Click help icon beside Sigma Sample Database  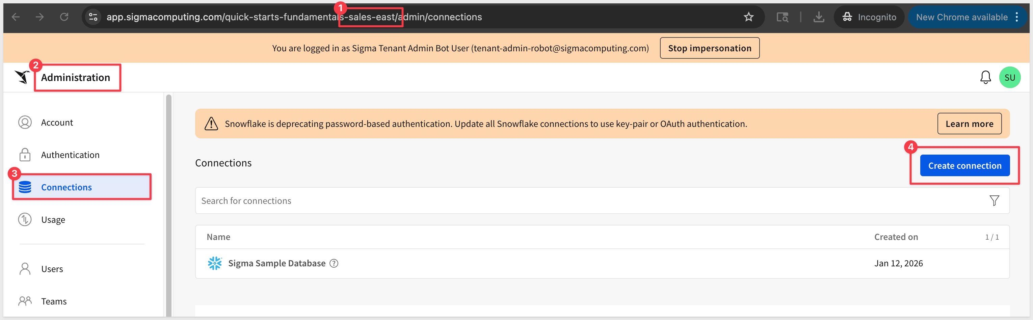coord(334,263)
